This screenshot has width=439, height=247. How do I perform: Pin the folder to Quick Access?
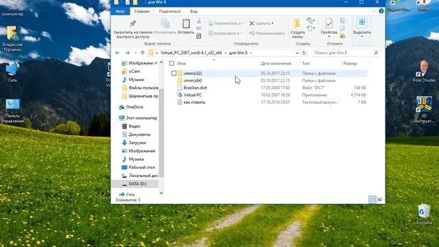(132, 29)
